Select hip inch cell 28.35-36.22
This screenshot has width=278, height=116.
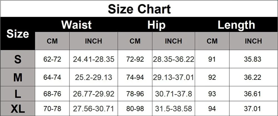coord(173,59)
